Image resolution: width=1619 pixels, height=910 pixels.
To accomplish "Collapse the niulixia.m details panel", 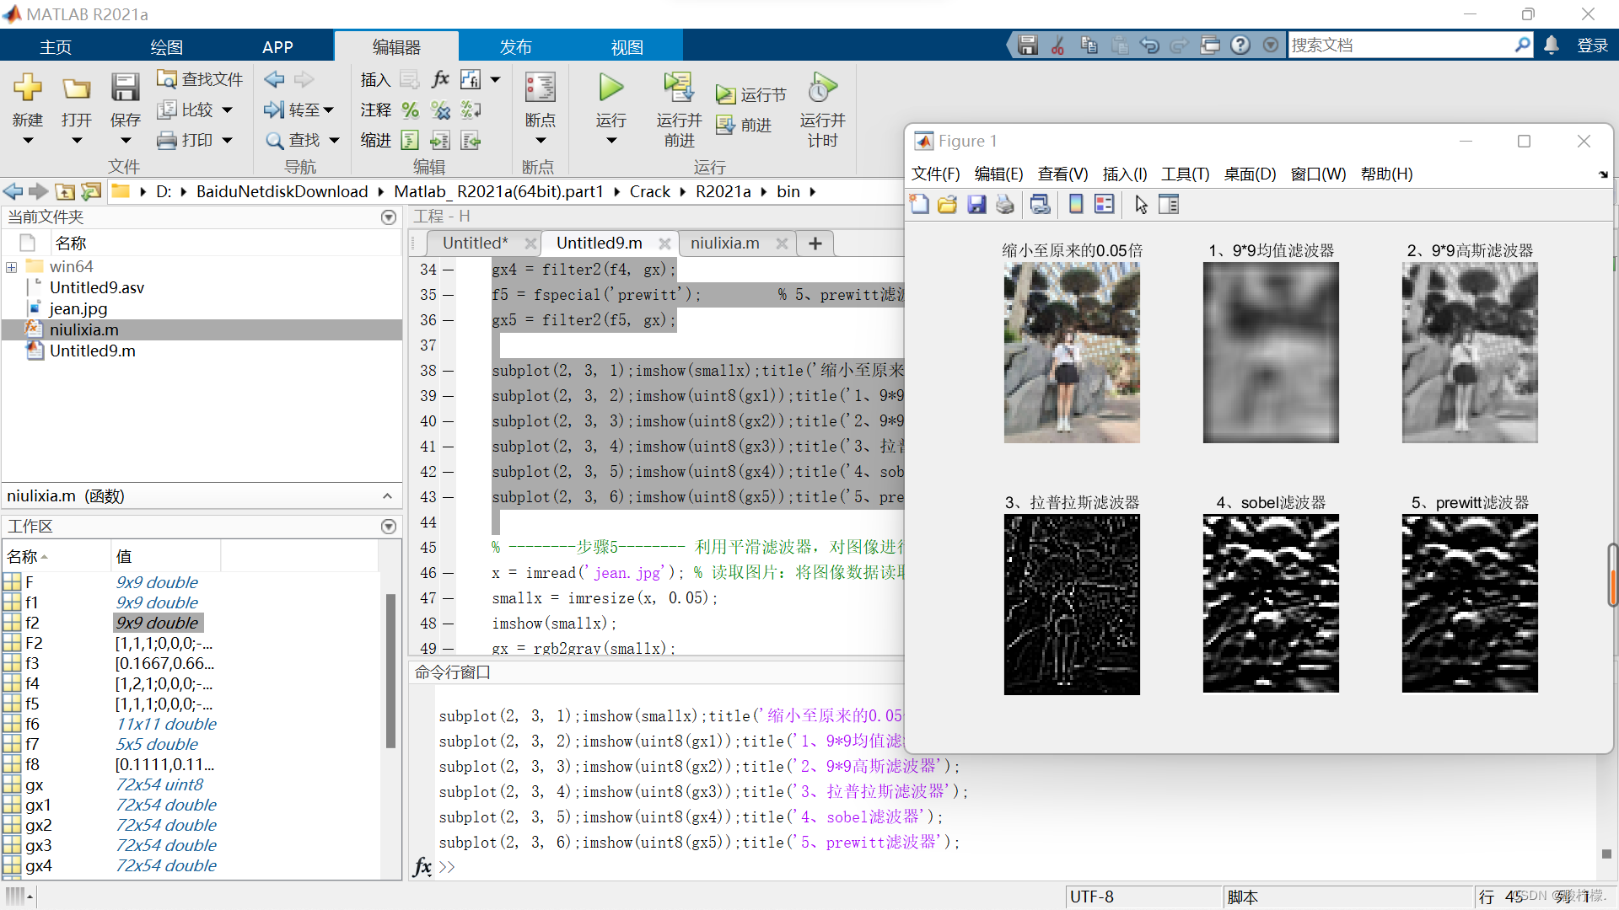I will [x=387, y=496].
